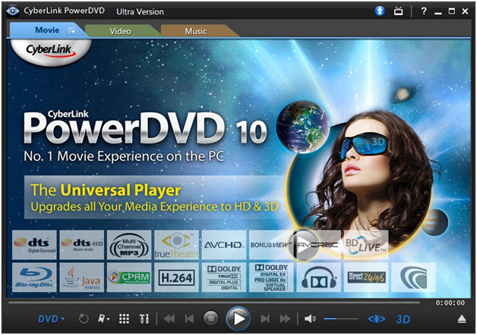Click 'The Universal Player' banner text
This screenshot has height=335, width=477.
click(x=106, y=190)
